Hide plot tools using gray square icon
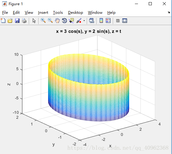172x154 pixels. click(x=118, y=21)
